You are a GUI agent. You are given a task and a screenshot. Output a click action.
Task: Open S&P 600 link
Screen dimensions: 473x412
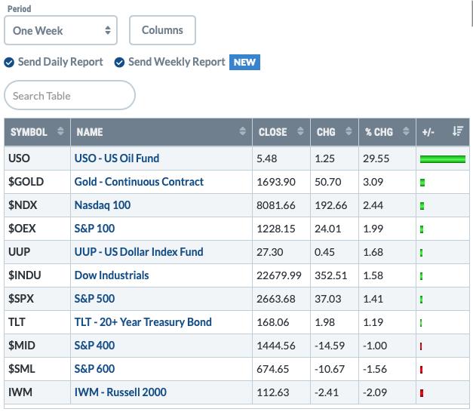94,369
